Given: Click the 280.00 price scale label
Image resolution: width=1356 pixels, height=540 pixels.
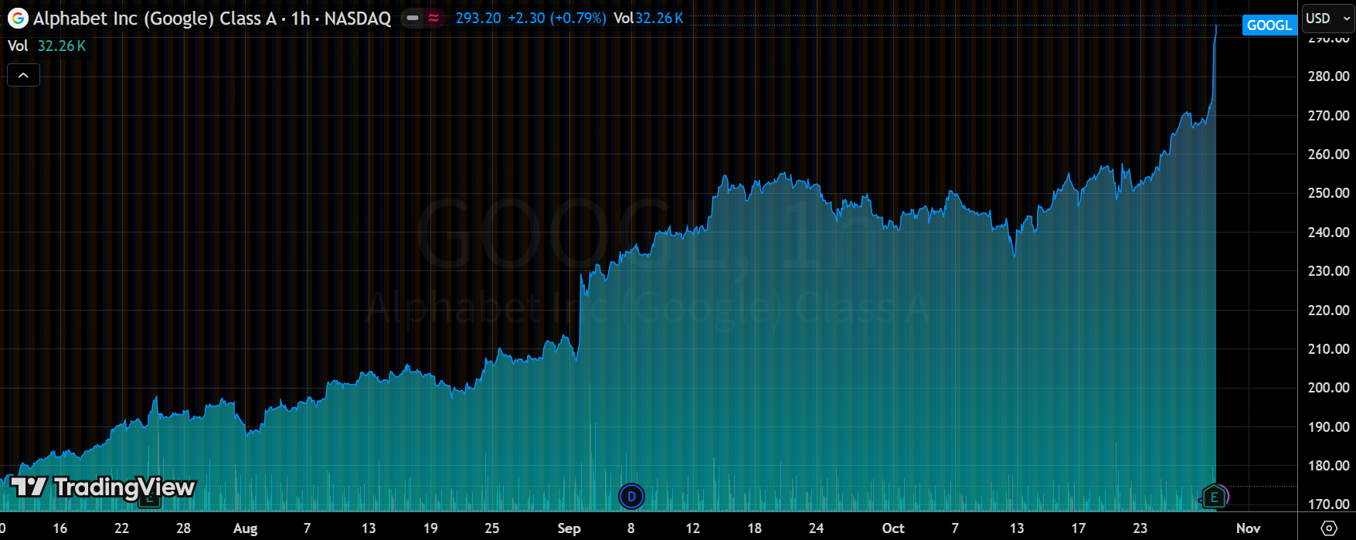Looking at the screenshot, I should pos(1328,76).
